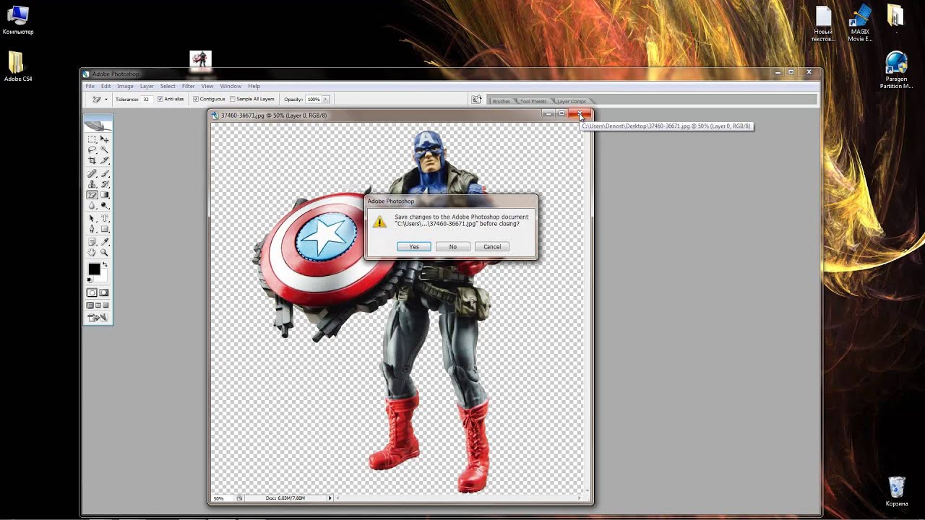This screenshot has height=520, width=925.
Task: Open the Tool Presets palette tab
Action: (x=533, y=101)
